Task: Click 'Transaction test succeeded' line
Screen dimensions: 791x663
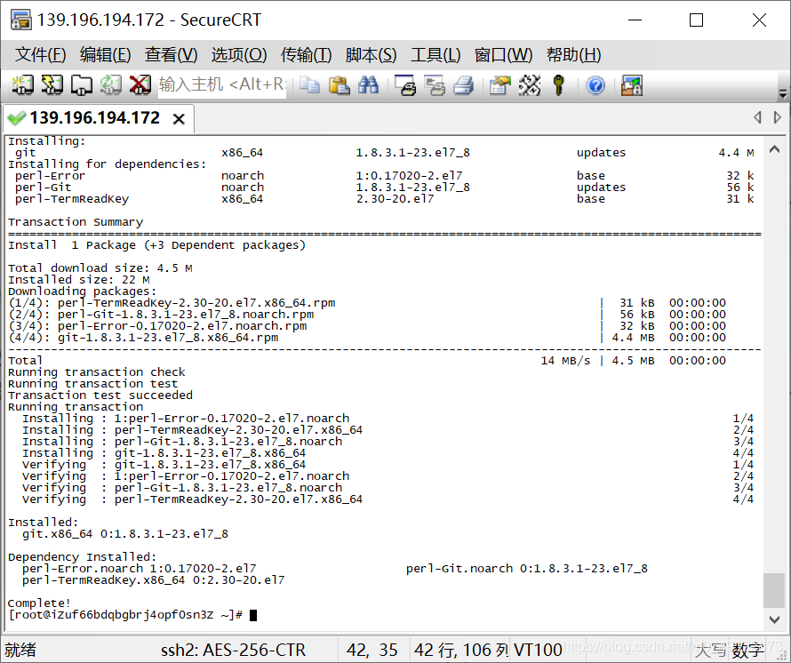Action: [100, 395]
